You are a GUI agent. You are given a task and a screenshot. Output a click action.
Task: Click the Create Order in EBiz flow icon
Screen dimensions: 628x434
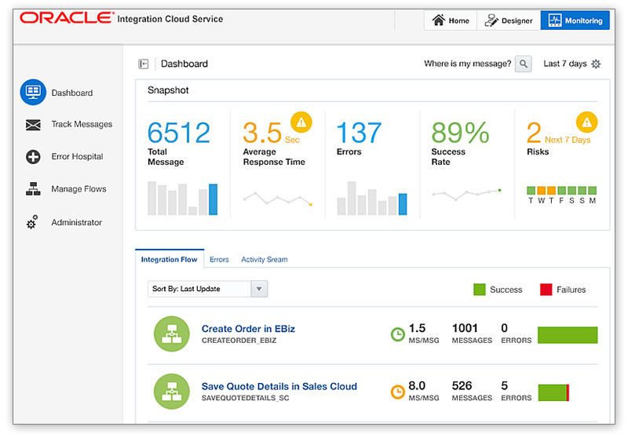click(x=172, y=335)
